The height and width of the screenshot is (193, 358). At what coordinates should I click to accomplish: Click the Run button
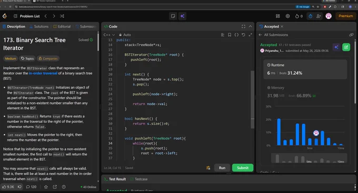click(x=222, y=168)
